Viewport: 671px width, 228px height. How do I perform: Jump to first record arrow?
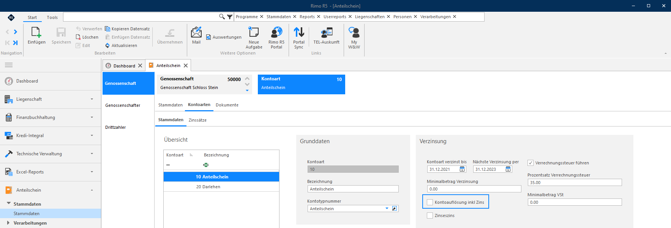(7, 43)
